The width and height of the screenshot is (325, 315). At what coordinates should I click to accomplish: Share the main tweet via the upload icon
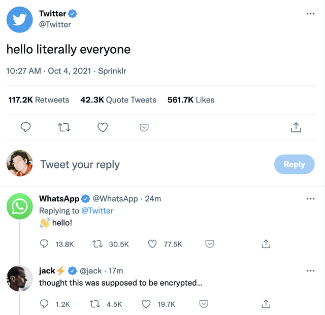(x=296, y=127)
